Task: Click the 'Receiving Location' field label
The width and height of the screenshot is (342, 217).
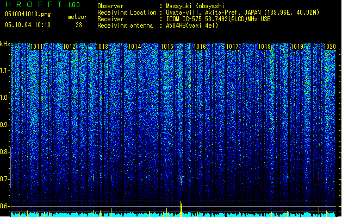Action: point(127,12)
